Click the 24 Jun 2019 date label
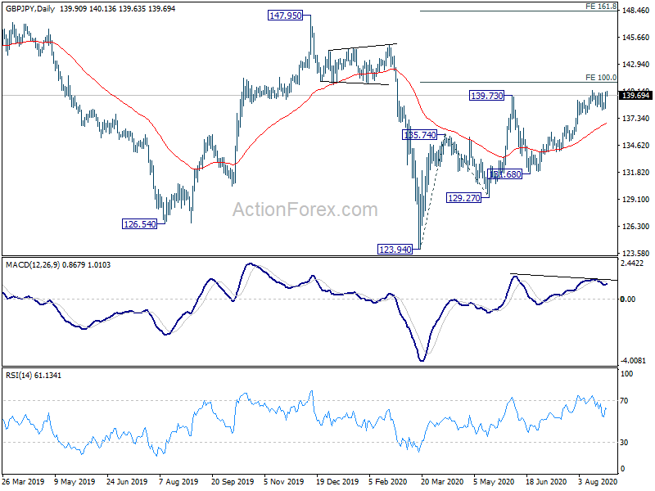655x491 pixels. (127, 481)
